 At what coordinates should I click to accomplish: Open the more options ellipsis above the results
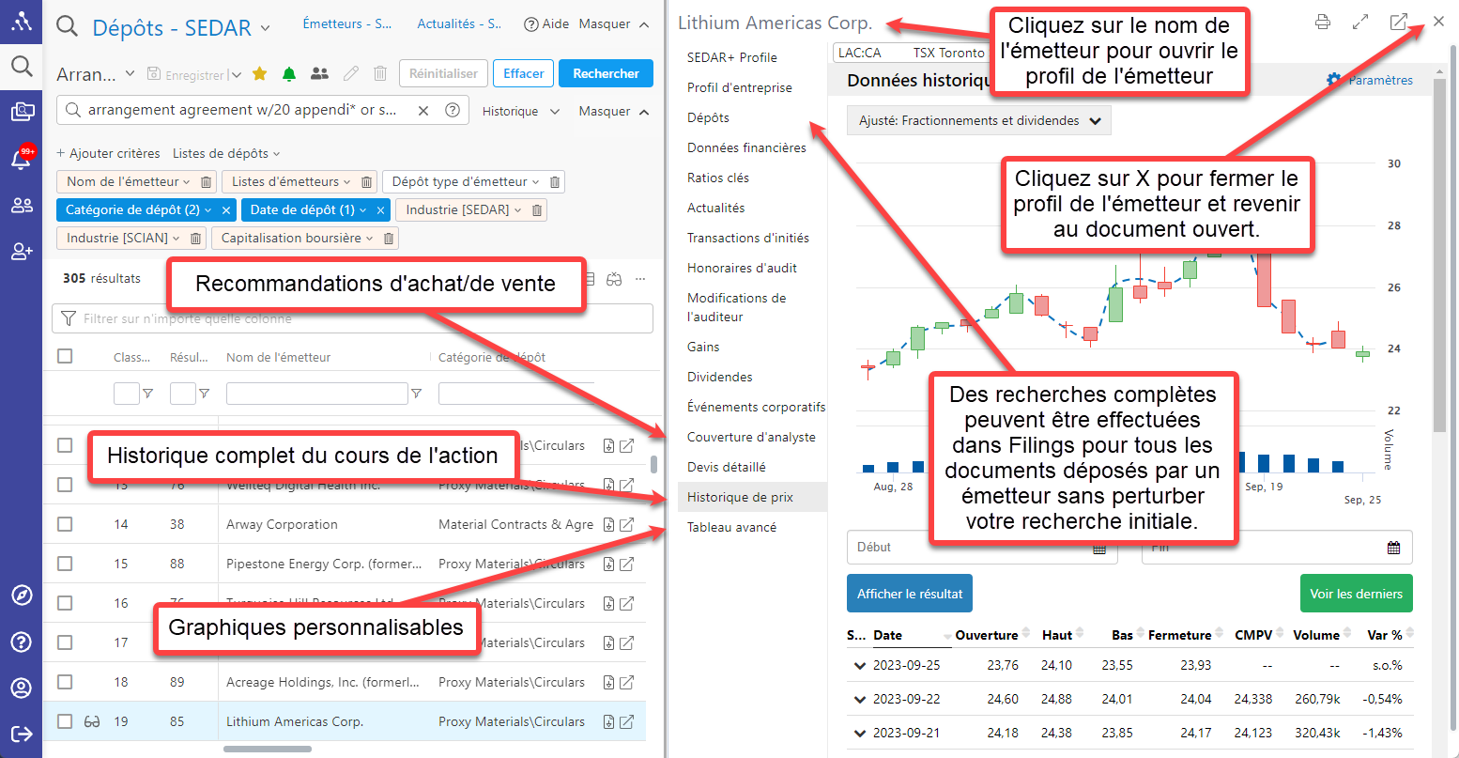pos(640,279)
